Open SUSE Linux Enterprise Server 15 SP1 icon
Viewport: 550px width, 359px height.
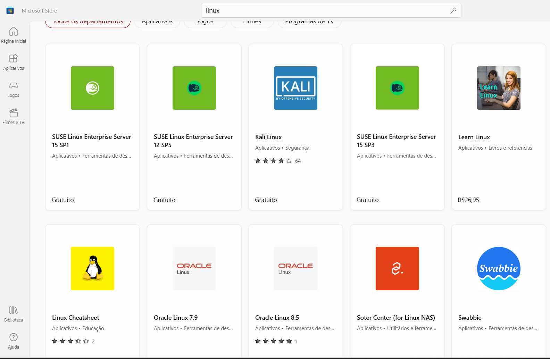pos(92,88)
